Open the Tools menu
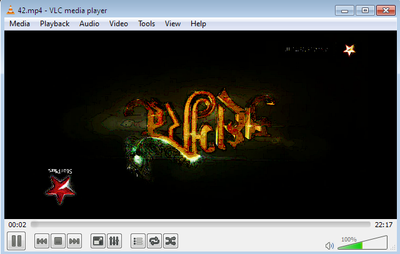Screen dimensions: 400x254 147,24
